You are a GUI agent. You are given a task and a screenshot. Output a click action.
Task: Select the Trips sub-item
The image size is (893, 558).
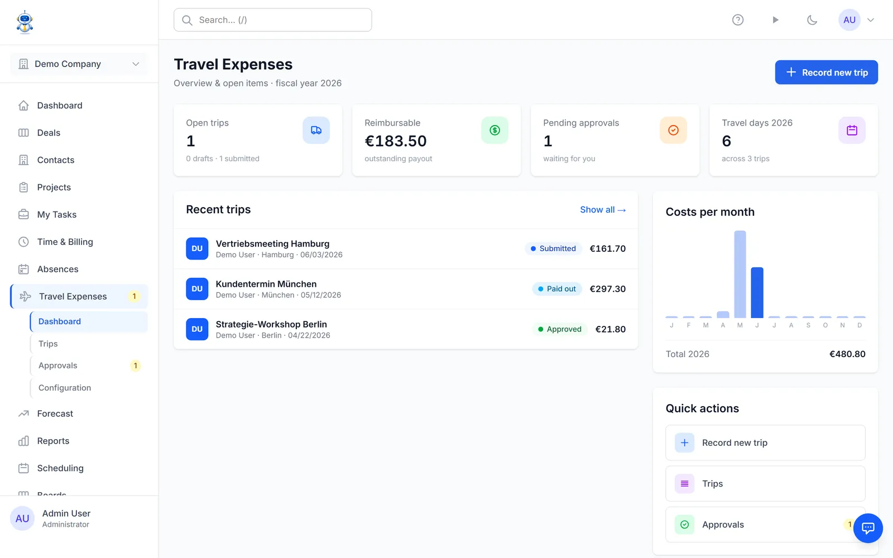pyautogui.click(x=89, y=344)
